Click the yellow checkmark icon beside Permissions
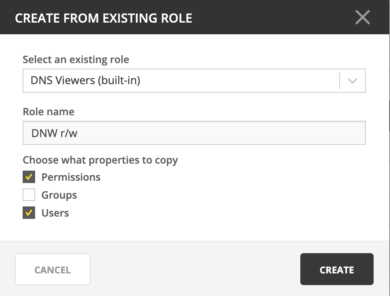 [29, 177]
